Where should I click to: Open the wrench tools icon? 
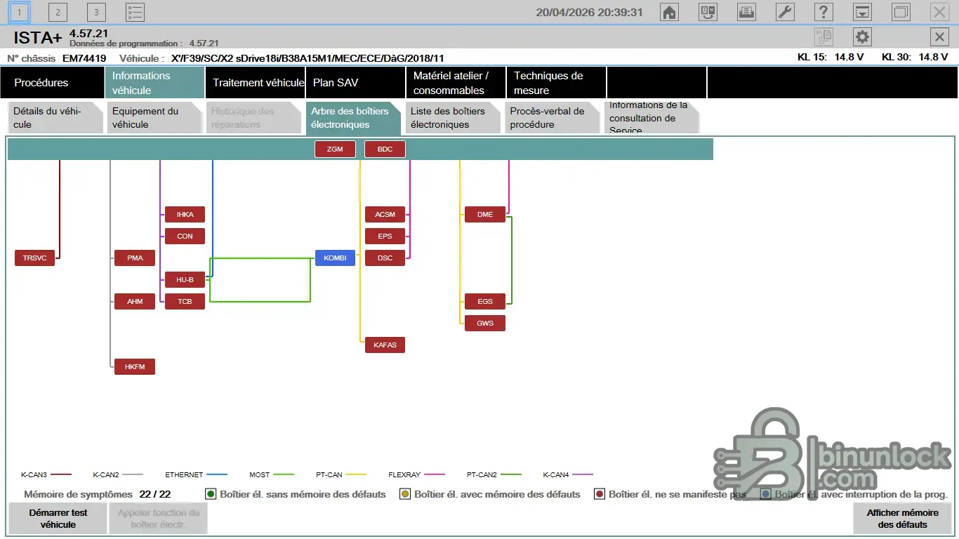pos(785,12)
